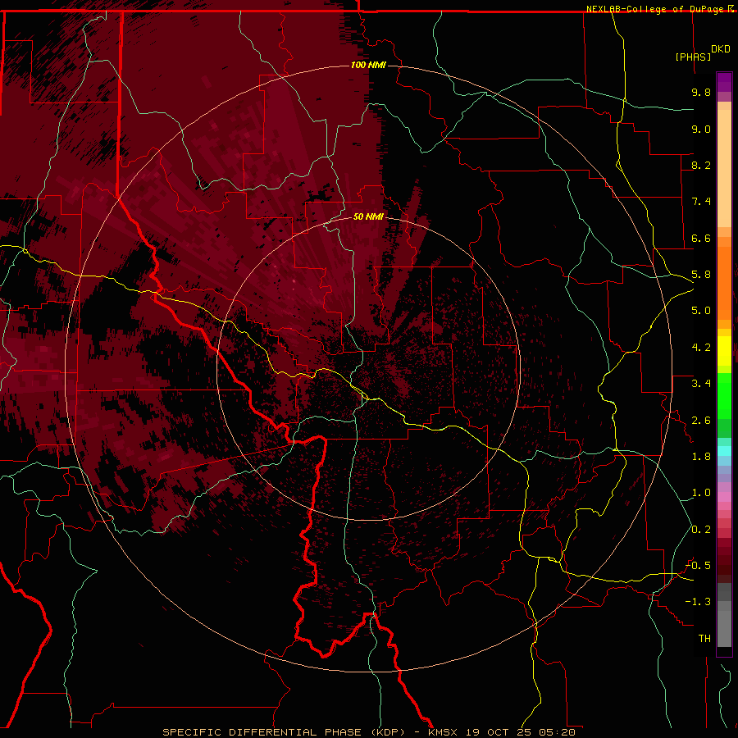Click the cyan segment of color bar
The image size is (738, 738).
click(x=724, y=451)
